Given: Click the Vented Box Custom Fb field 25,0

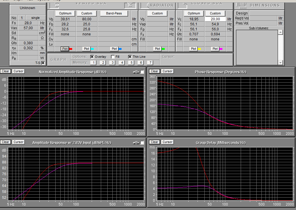Looking at the screenshot, I should pos(87,24).
